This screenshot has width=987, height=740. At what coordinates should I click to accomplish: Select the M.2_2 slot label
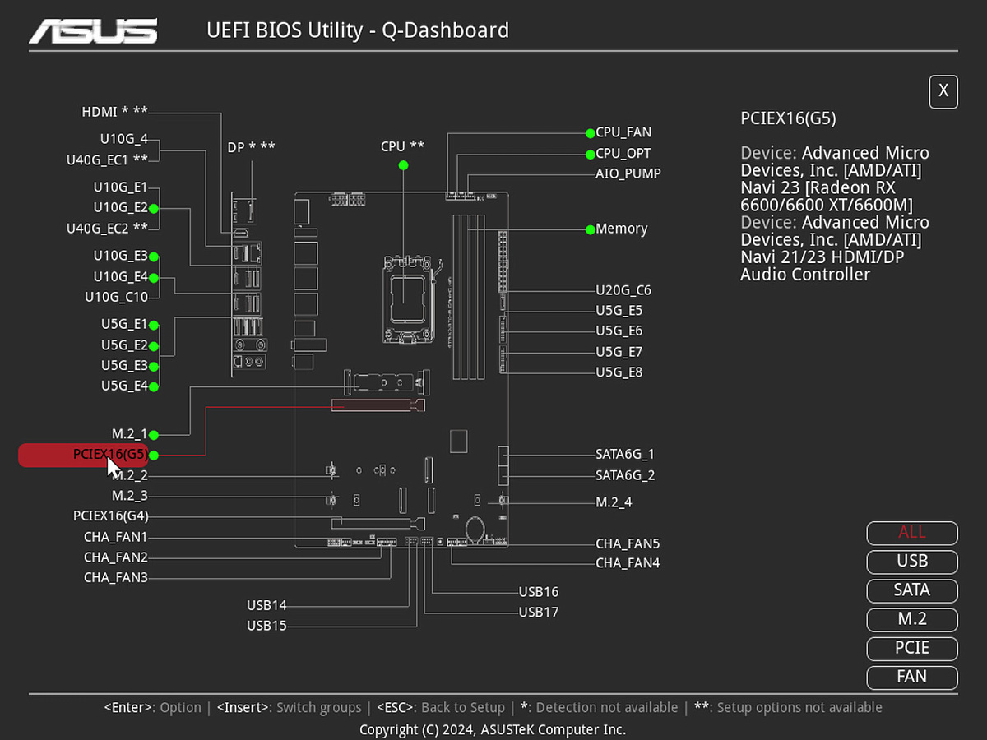(130, 475)
